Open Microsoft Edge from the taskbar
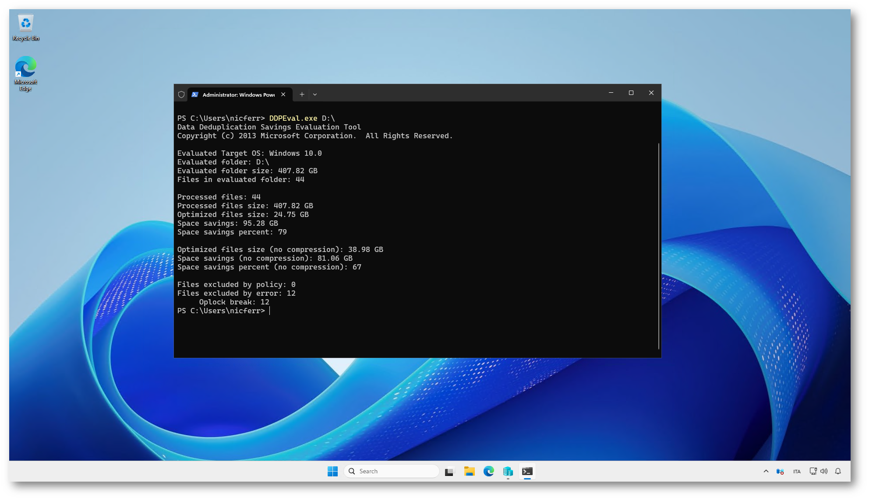Image resolution: width=869 pixels, height=500 pixels. [x=488, y=471]
